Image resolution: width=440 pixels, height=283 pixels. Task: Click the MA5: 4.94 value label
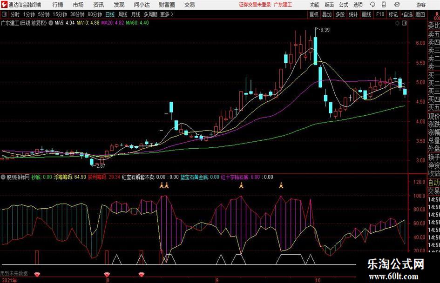pyautogui.click(x=65, y=23)
